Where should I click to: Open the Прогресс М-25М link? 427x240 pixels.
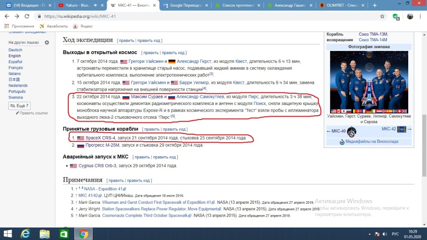coord(103,145)
